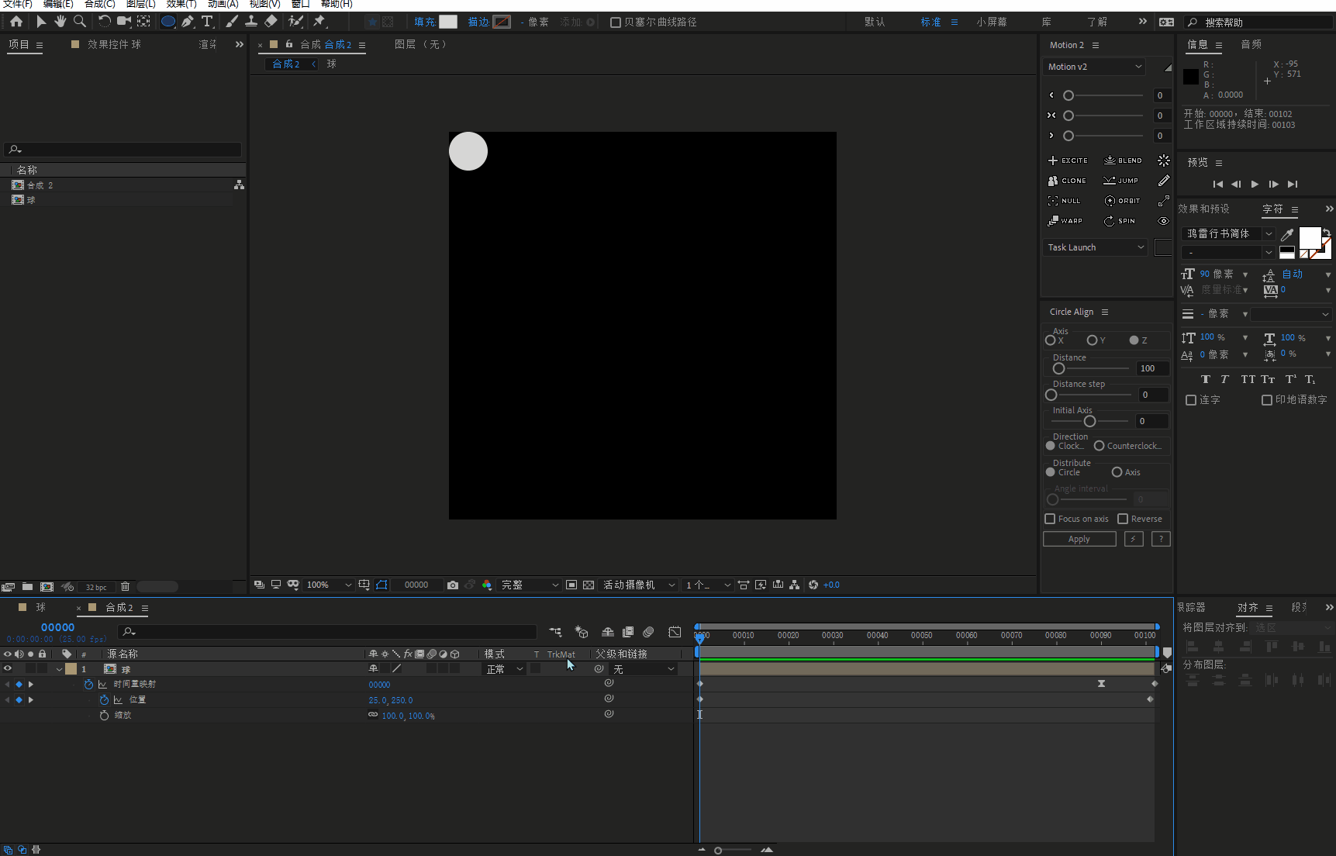The image size is (1336, 856).
Task: Open the Motion v2 dropdown
Action: pyautogui.click(x=1094, y=67)
